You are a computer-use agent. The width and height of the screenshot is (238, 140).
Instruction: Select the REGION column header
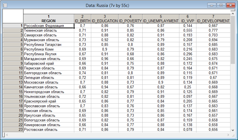(x=49, y=19)
